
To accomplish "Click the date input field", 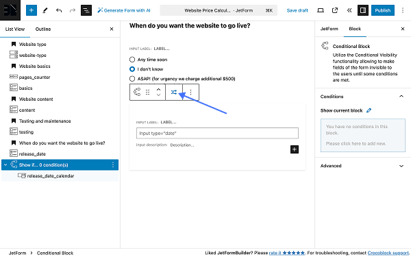I will click(x=217, y=133).
